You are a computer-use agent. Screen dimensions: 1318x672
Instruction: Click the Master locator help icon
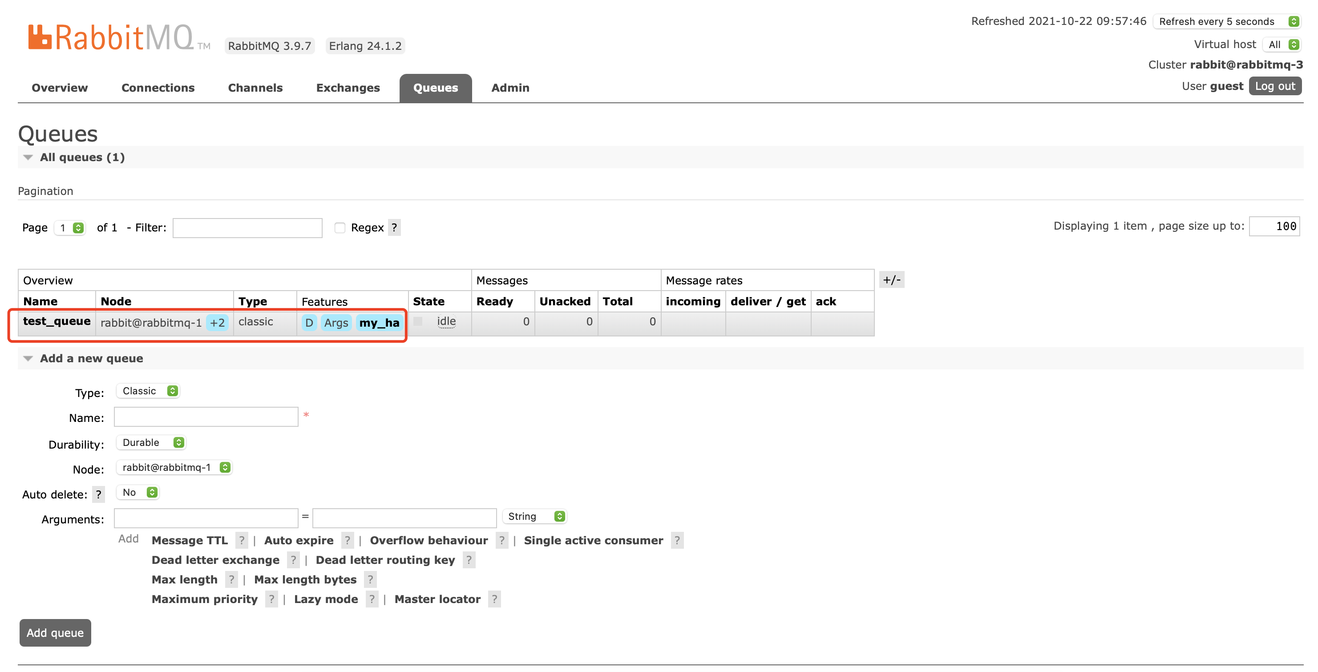point(494,599)
